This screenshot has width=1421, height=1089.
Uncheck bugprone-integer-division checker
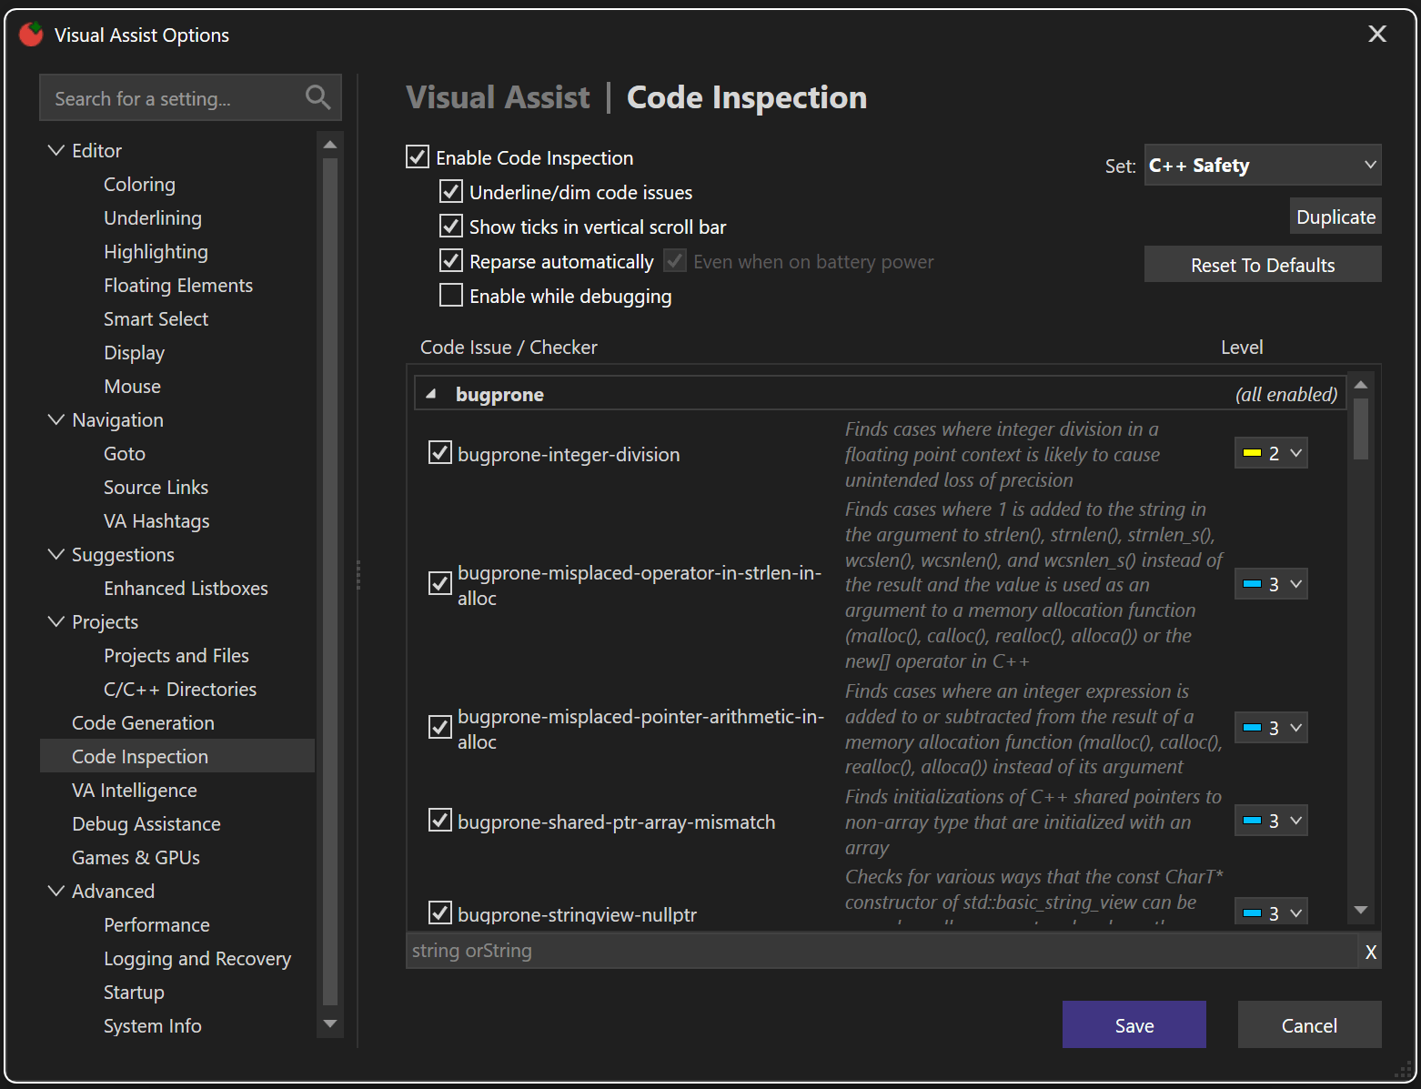tap(440, 452)
